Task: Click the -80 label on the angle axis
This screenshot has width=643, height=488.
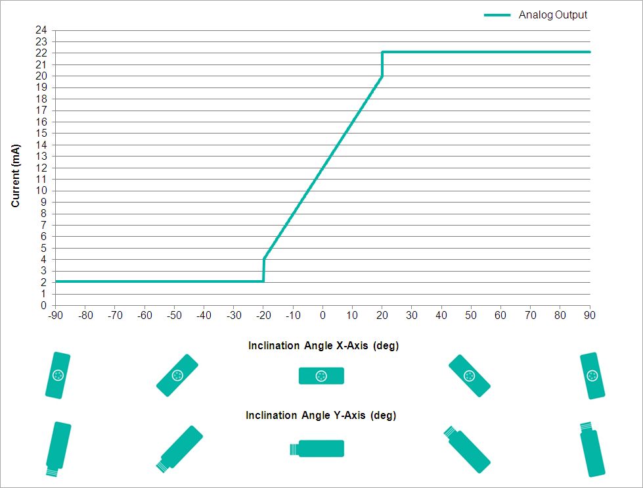Action: point(85,316)
